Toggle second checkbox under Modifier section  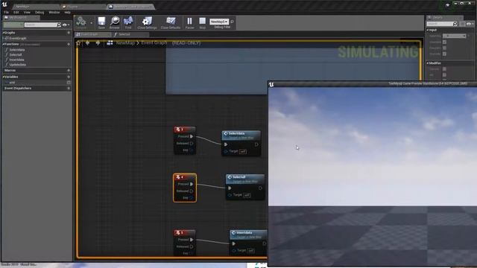(444, 74)
